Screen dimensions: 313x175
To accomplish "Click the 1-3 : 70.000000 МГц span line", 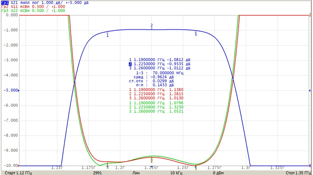I will [x=160, y=73].
